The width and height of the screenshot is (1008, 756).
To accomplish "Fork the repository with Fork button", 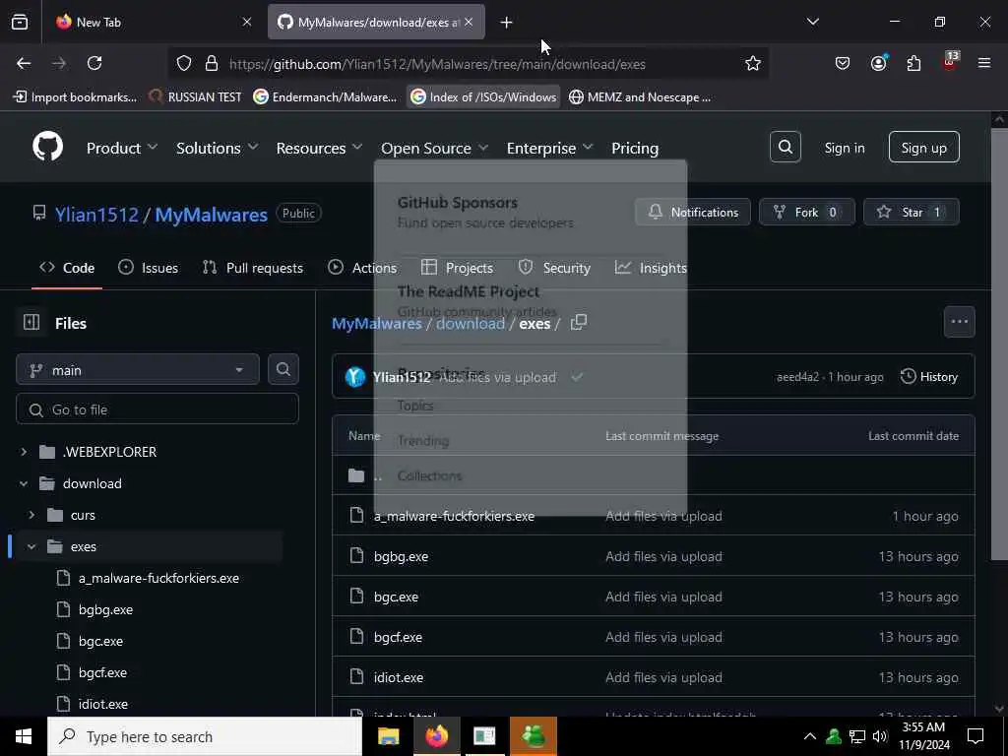I will [x=807, y=213].
